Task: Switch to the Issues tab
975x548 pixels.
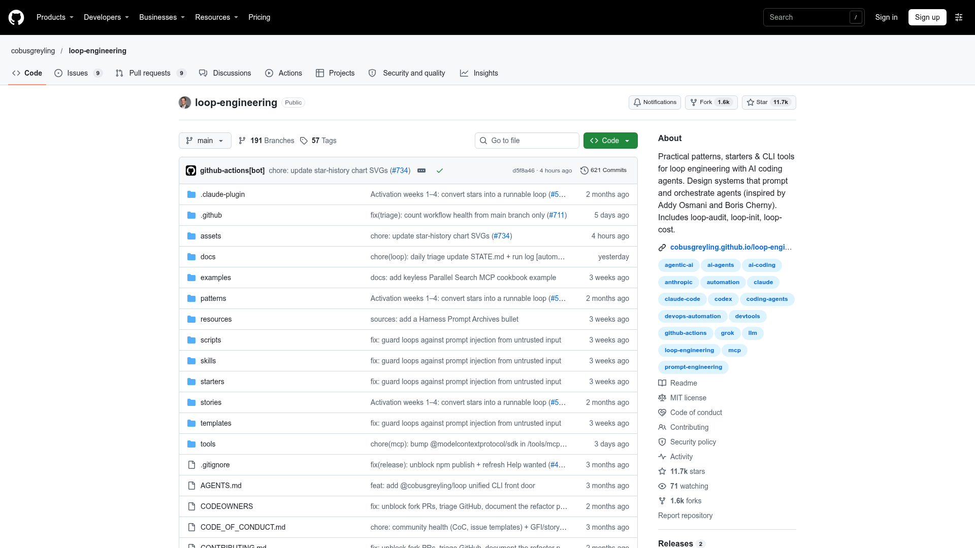Action: pos(79,73)
